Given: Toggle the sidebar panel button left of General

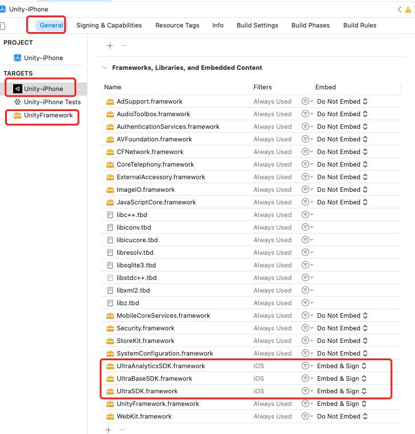Looking at the screenshot, I should 2,26.
